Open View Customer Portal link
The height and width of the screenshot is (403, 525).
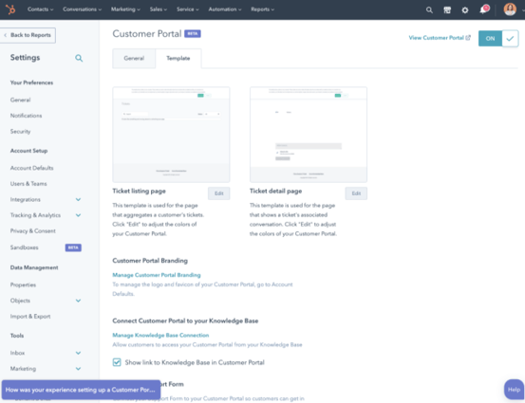(x=440, y=38)
